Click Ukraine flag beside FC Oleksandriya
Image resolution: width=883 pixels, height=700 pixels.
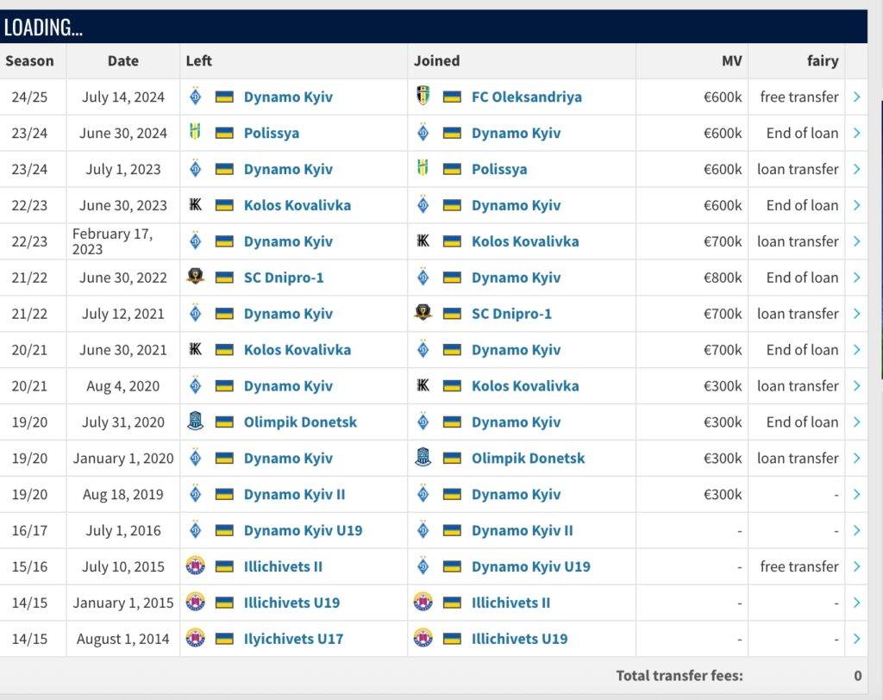pos(452,97)
